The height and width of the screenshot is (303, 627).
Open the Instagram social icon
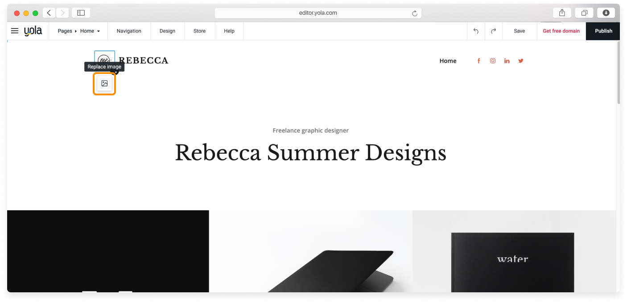(493, 61)
